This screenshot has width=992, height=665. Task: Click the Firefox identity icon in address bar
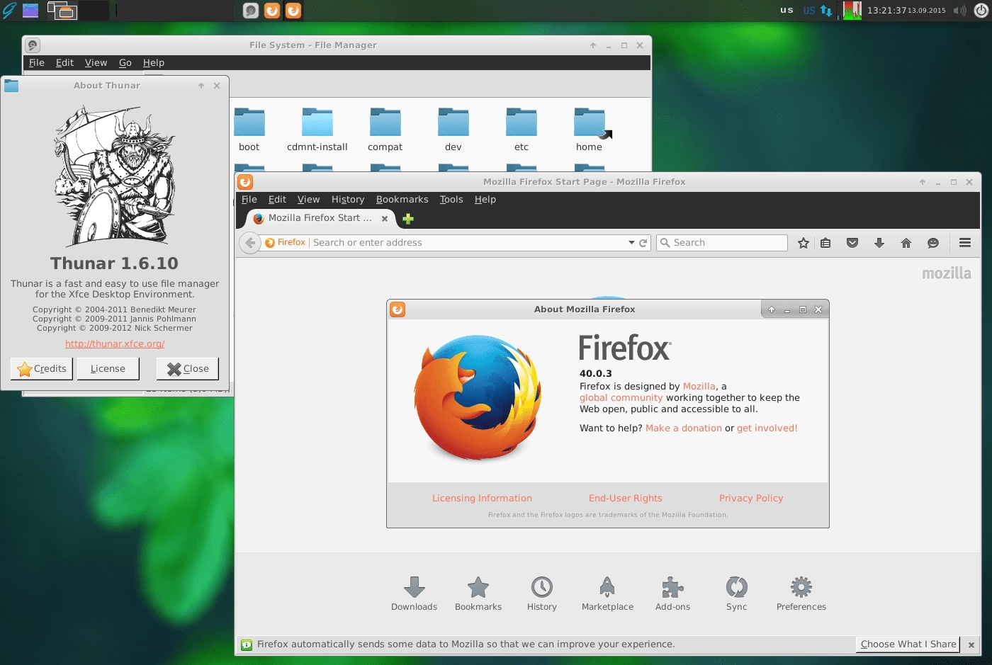285,243
